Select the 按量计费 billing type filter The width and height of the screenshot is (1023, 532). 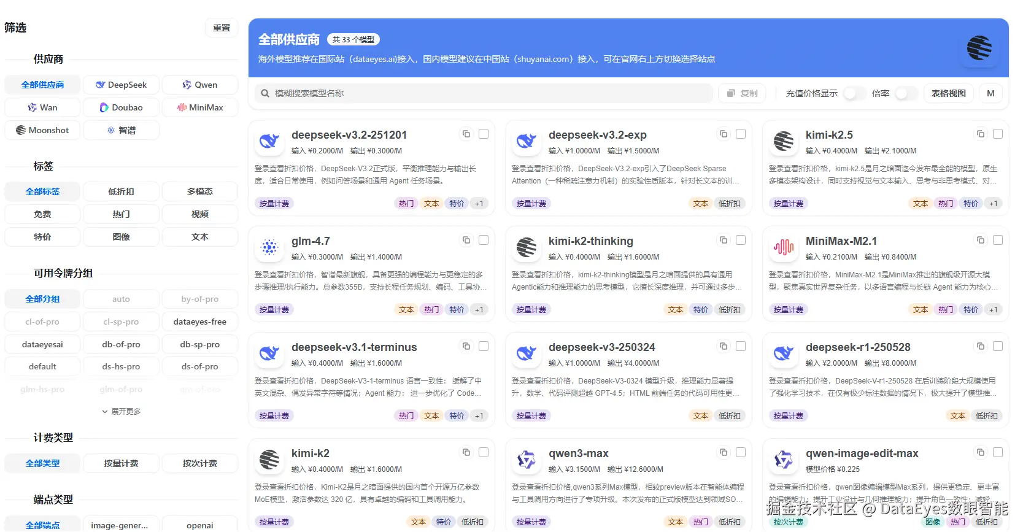click(x=122, y=463)
